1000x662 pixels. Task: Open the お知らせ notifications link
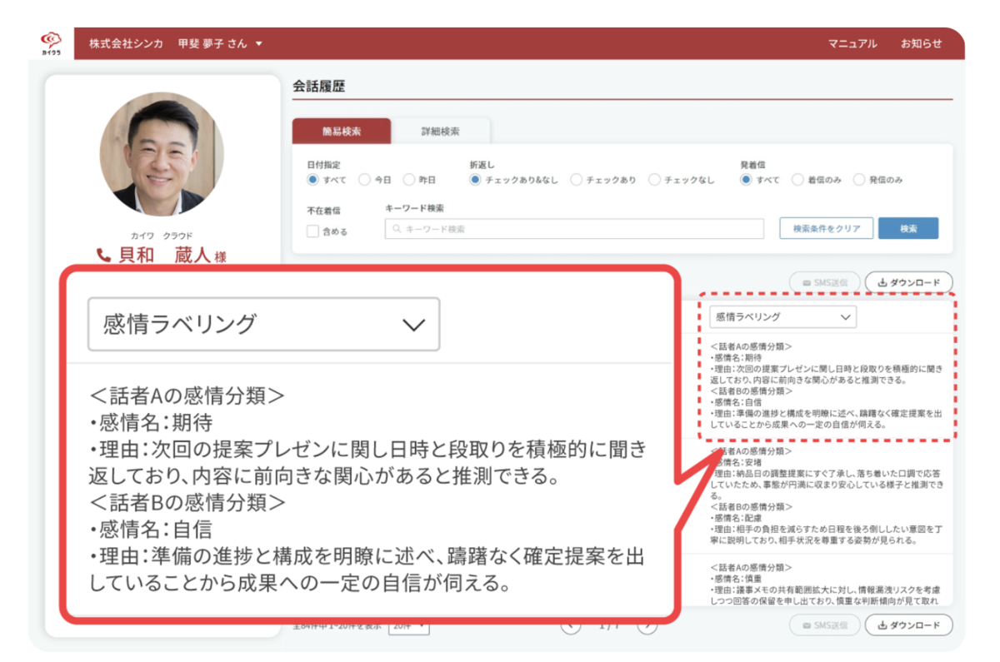coord(921,44)
